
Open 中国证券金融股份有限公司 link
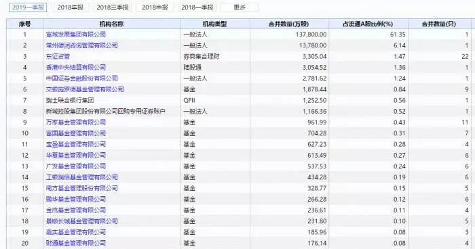coord(82,78)
